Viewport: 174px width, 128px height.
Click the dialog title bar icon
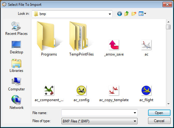[x=4, y=4]
